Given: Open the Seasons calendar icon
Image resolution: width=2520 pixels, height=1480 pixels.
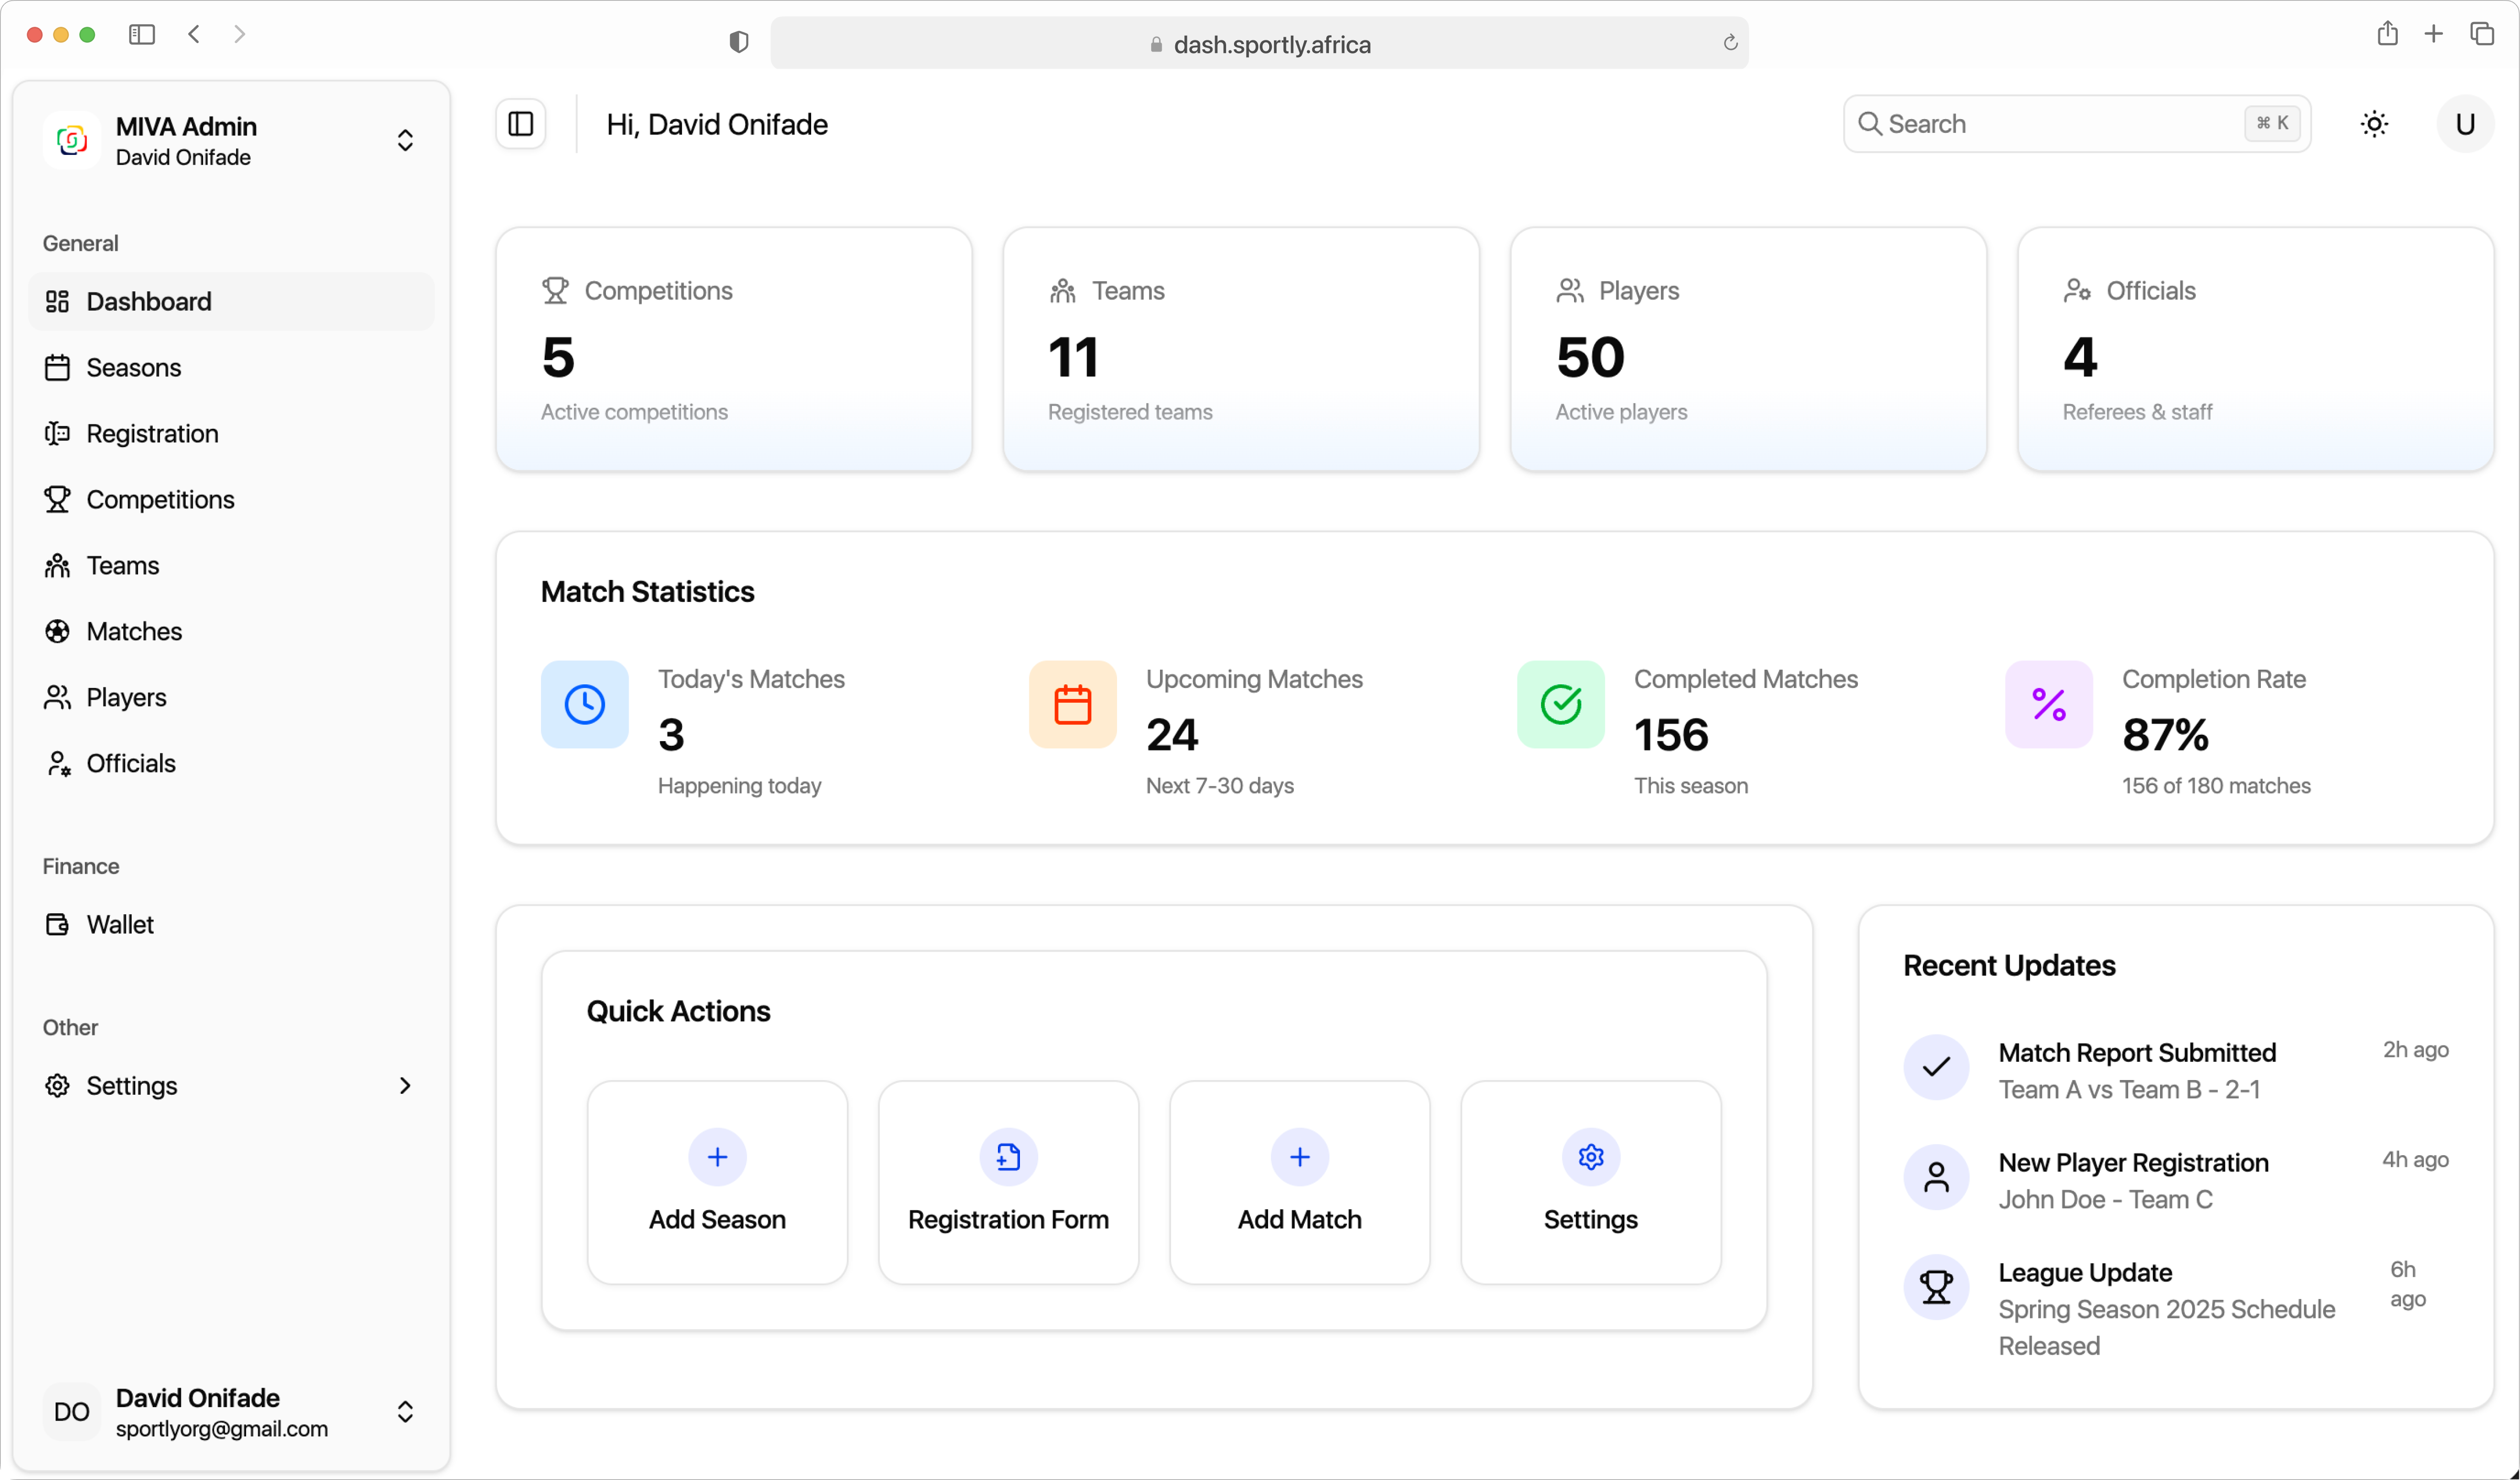Looking at the screenshot, I should tap(57, 367).
